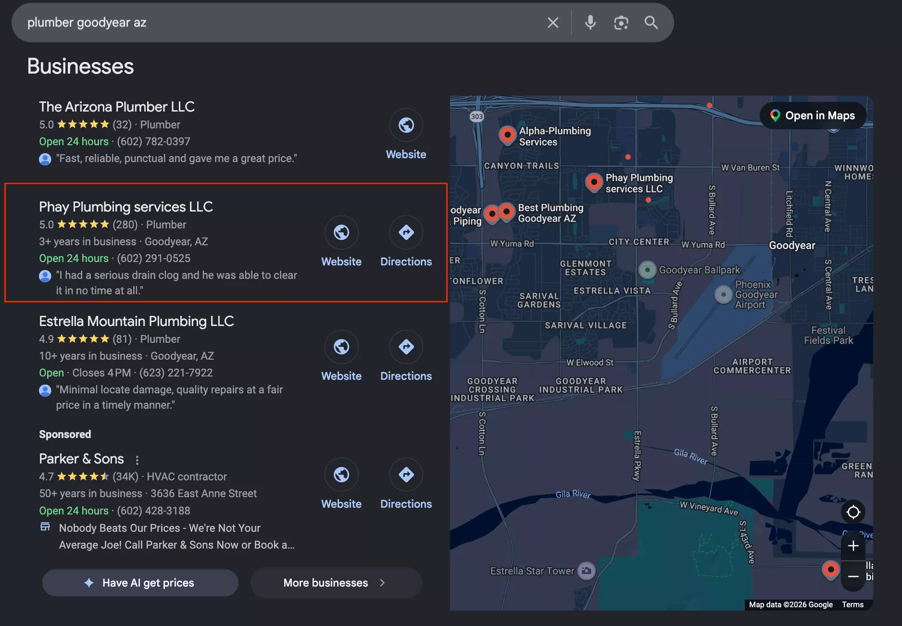Click review quote "Fast, reliable, punctual"
The width and height of the screenshot is (902, 626).
coord(176,159)
